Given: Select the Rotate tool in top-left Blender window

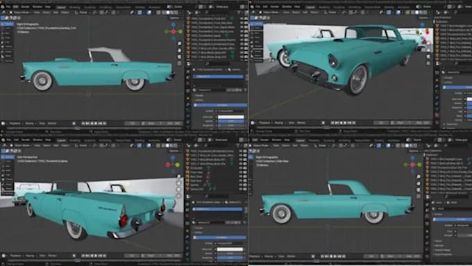Looking at the screenshot, I should 8,38.
